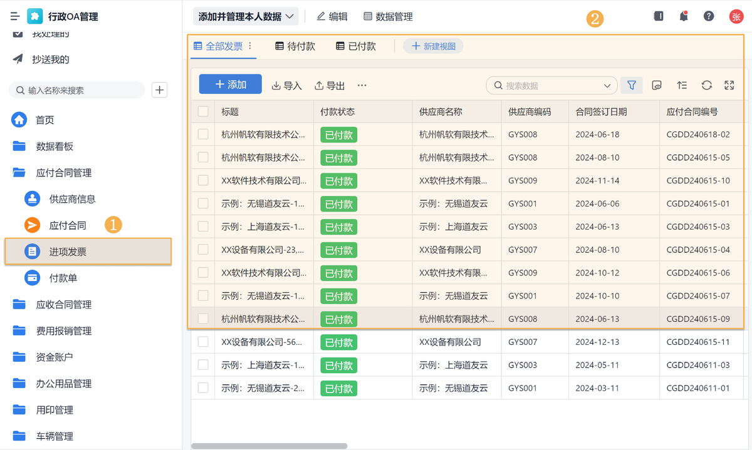The height and width of the screenshot is (450, 752).
Task: Expand the 应收合同管理 folder
Action: [63, 305]
